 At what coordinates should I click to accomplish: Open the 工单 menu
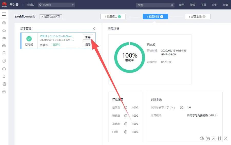[204, 5]
